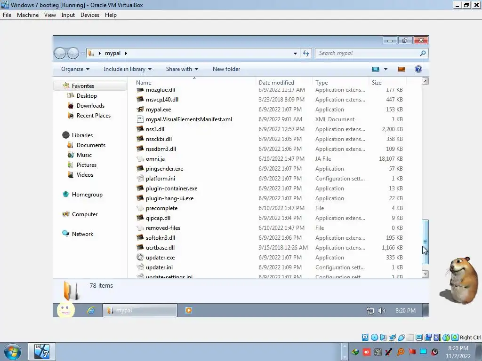Click the search magnifier icon
The width and height of the screenshot is (482, 361).
423,53
